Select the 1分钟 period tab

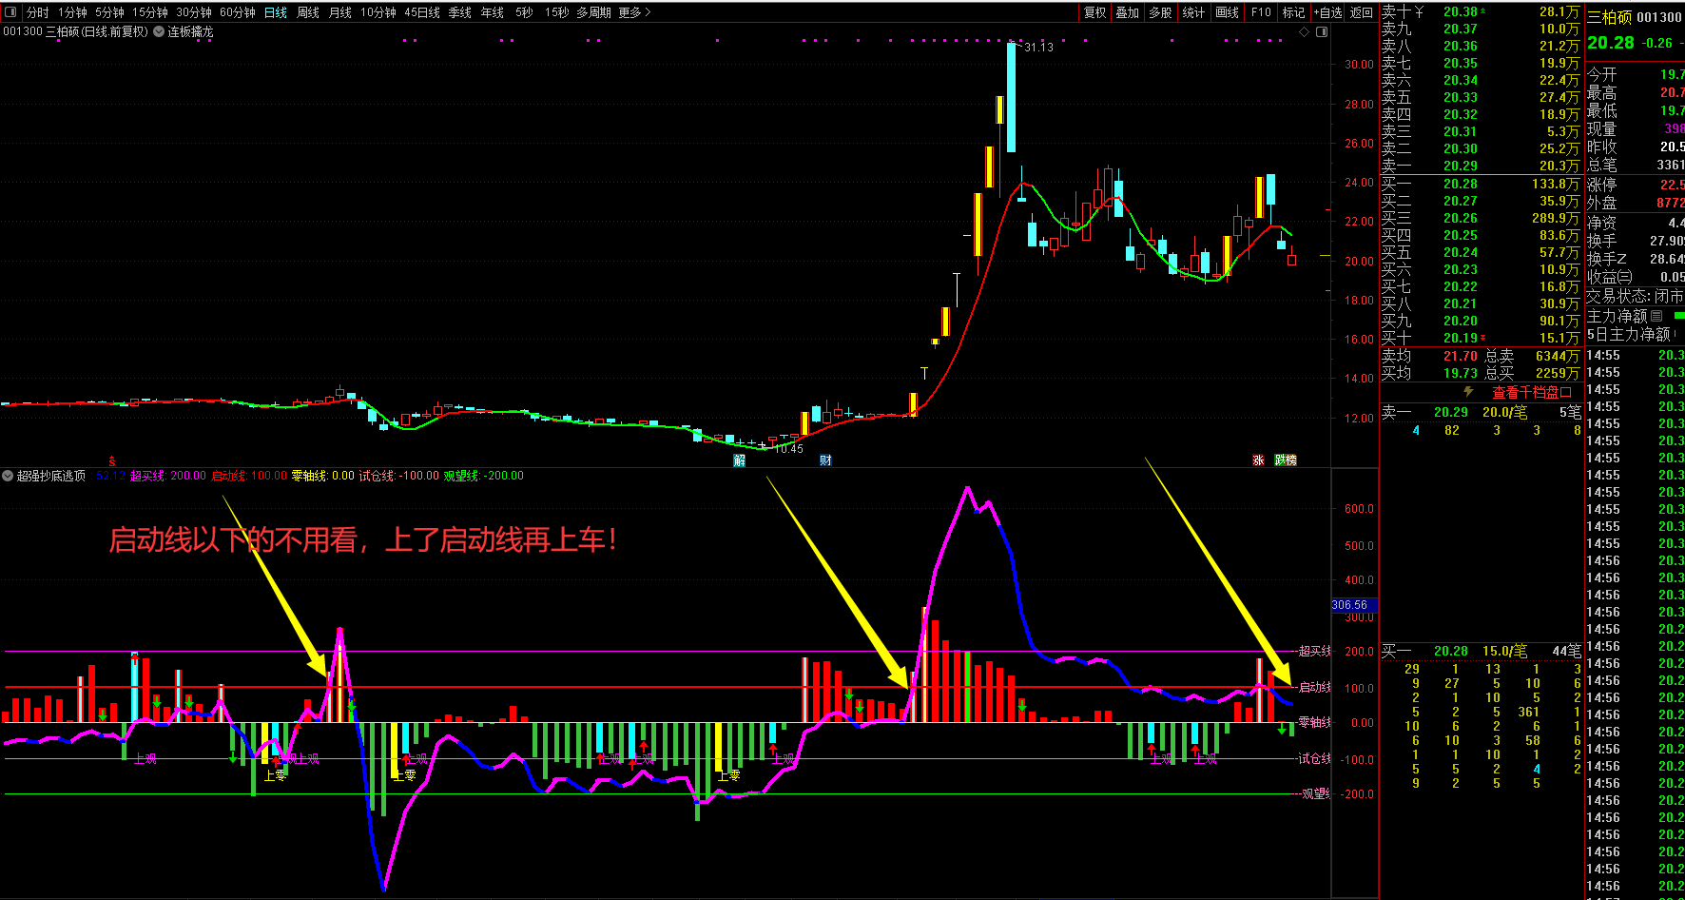(x=72, y=12)
